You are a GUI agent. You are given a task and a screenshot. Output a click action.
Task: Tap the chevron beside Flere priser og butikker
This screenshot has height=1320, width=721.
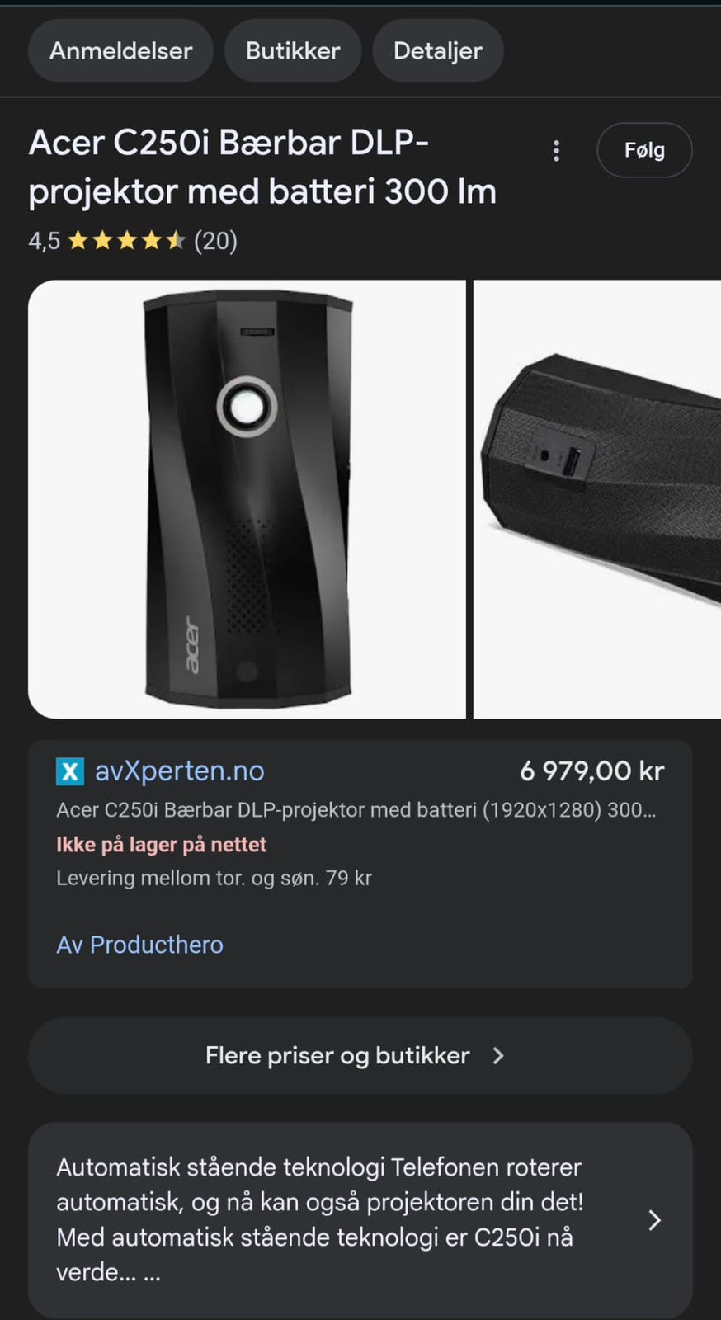(x=497, y=1056)
